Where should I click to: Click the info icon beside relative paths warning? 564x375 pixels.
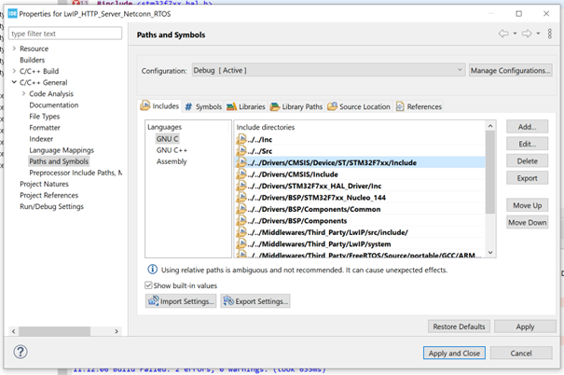point(153,270)
